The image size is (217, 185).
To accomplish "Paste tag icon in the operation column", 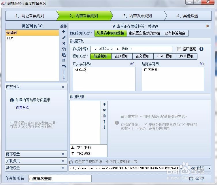I will [64, 55].
